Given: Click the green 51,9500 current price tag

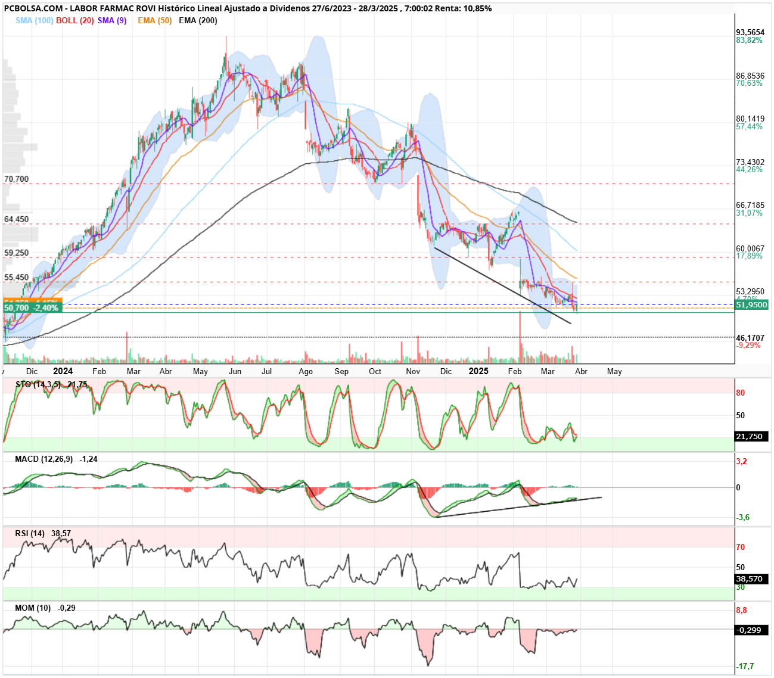Looking at the screenshot, I should coord(751,304).
